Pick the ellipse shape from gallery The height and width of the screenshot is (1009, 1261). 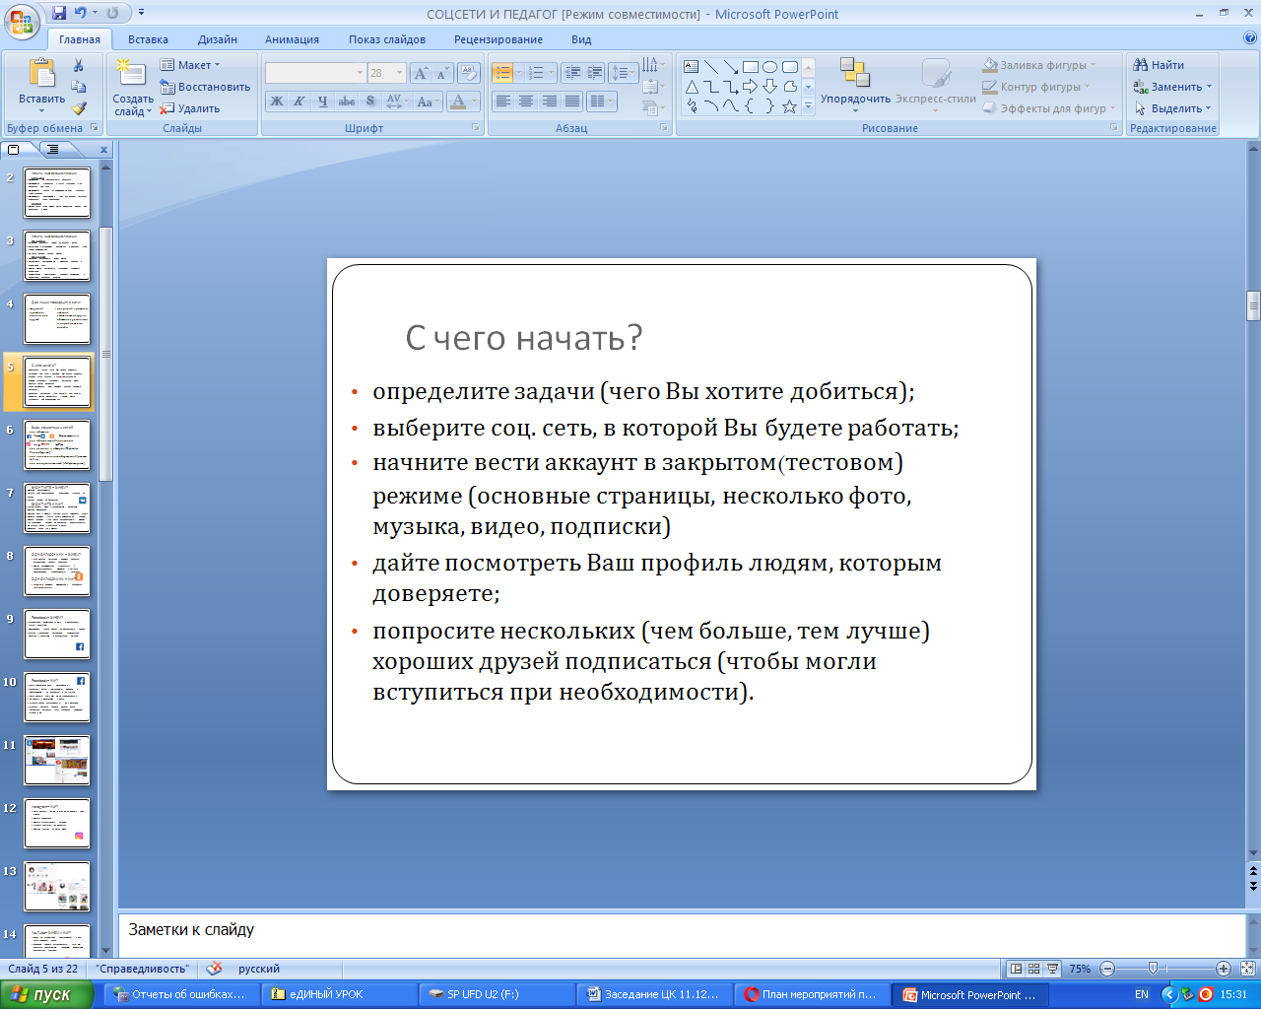click(x=769, y=67)
